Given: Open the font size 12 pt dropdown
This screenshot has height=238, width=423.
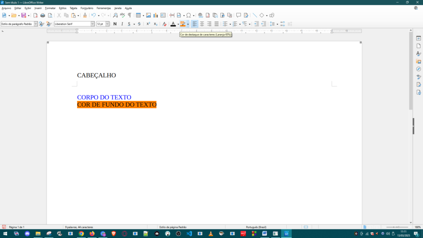Looking at the screenshot, I should coord(107,24).
